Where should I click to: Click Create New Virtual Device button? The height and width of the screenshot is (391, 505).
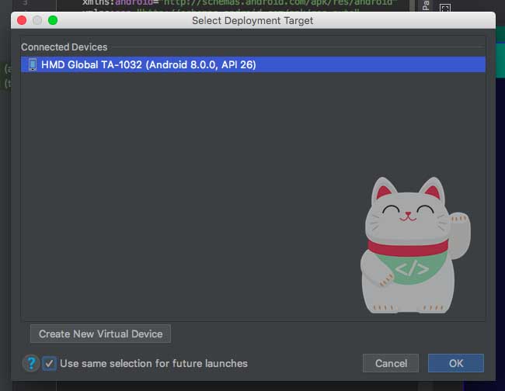tap(100, 334)
